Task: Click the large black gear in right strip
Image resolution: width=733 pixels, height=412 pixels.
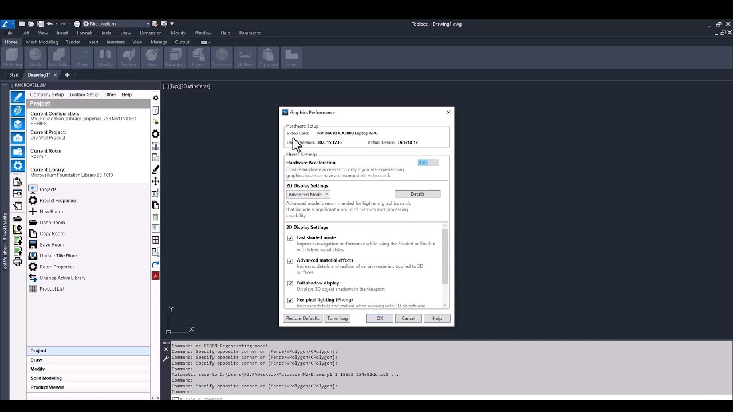Action: (x=155, y=134)
